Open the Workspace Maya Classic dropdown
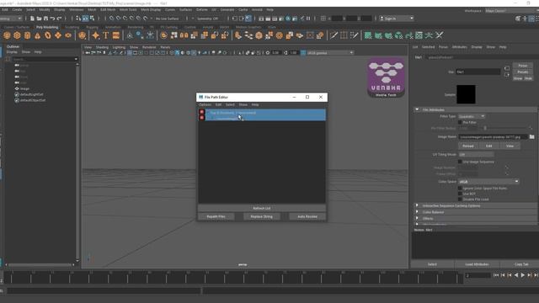 click(x=511, y=11)
